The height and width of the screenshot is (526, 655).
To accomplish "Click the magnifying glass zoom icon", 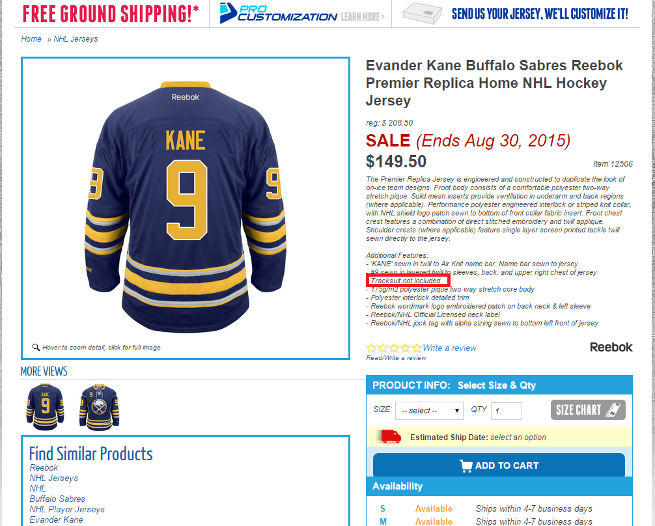I will click(x=36, y=347).
